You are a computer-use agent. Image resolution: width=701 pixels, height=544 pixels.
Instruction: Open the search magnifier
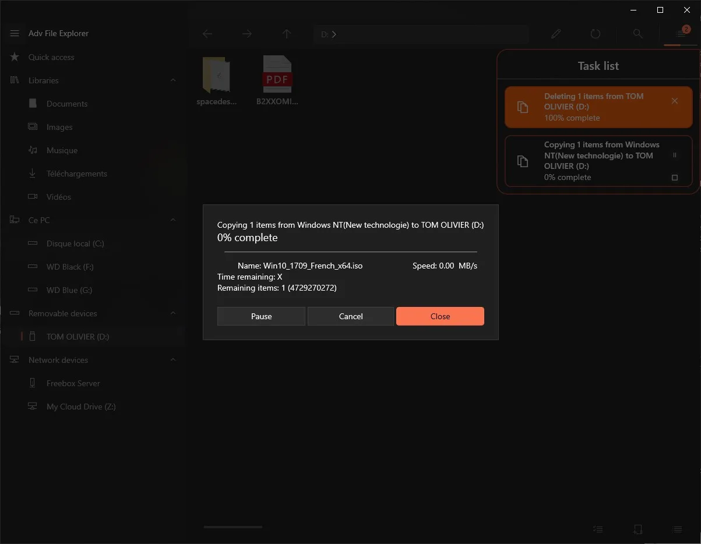pos(638,34)
